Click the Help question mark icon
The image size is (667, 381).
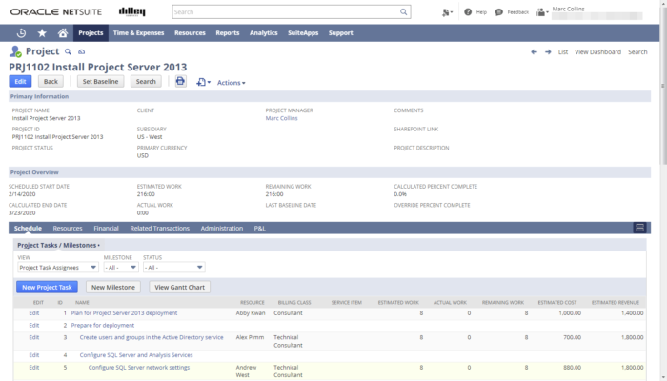(x=468, y=11)
